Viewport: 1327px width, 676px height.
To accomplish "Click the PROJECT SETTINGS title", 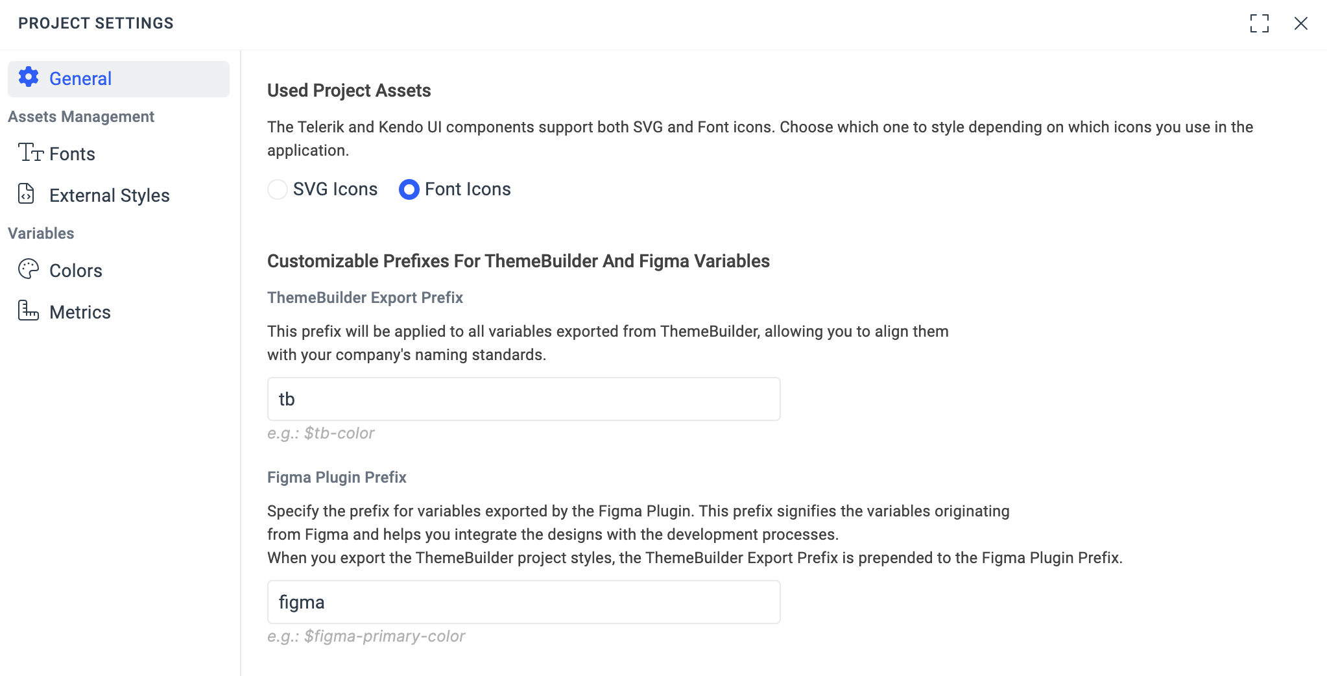I will point(95,23).
